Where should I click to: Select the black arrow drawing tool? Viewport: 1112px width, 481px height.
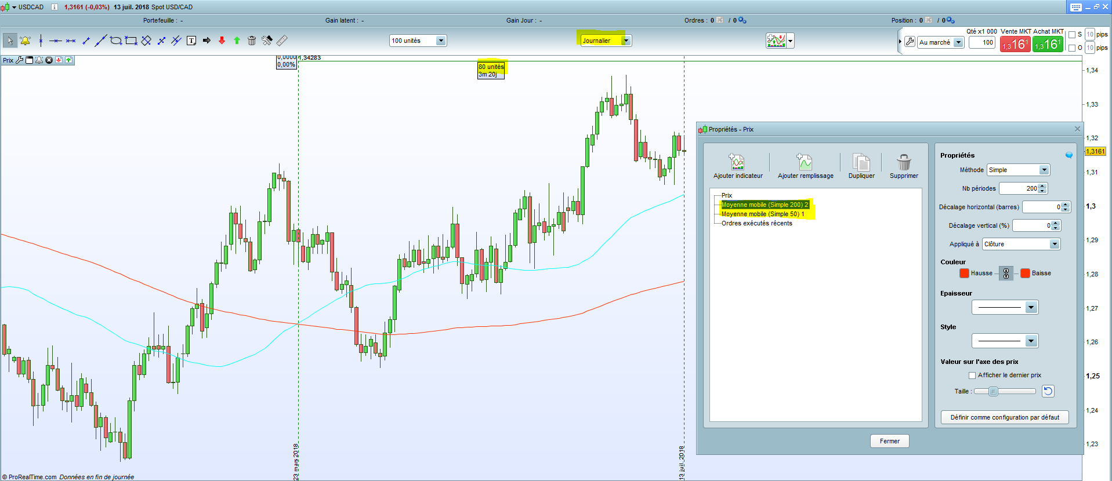(207, 41)
